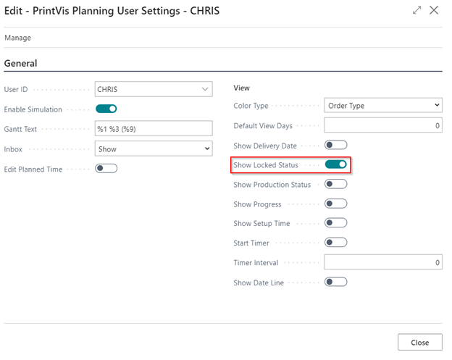Open the Color Type dropdown
The image size is (452, 360).
[383, 106]
